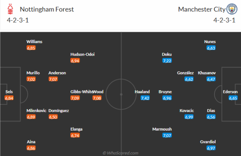Screen dimensions: 241x156
Task: Click the Manchester City club badge
Action: pyautogui.click(x=232, y=9)
